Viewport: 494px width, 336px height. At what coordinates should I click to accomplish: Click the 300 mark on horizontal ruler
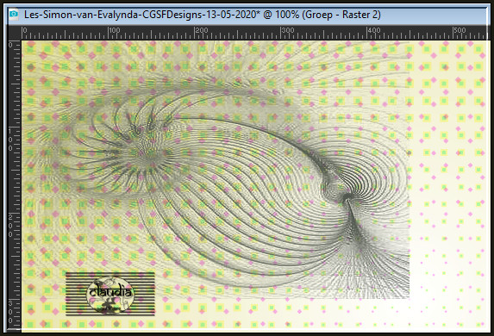pos(287,30)
